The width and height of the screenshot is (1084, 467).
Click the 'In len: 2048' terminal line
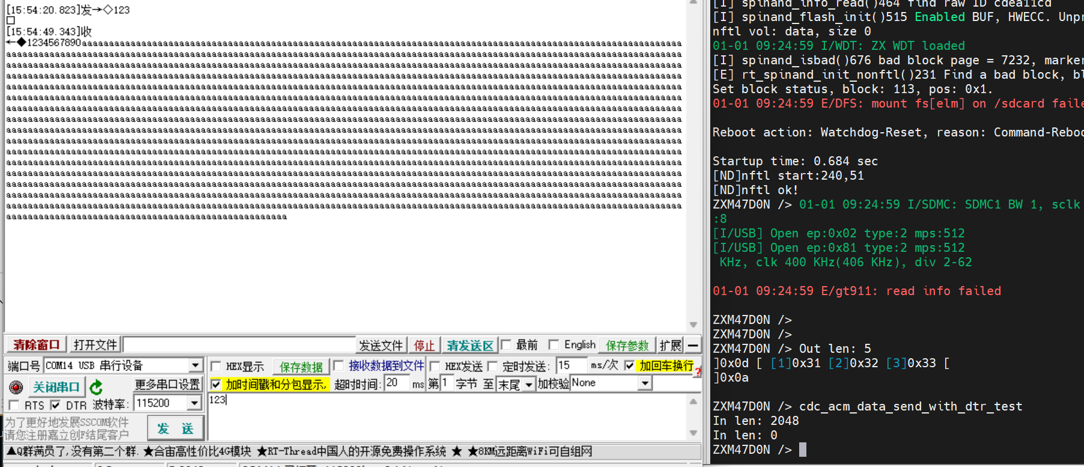click(x=755, y=421)
